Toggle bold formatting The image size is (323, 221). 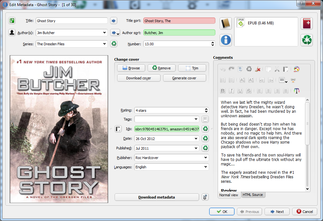point(223,91)
